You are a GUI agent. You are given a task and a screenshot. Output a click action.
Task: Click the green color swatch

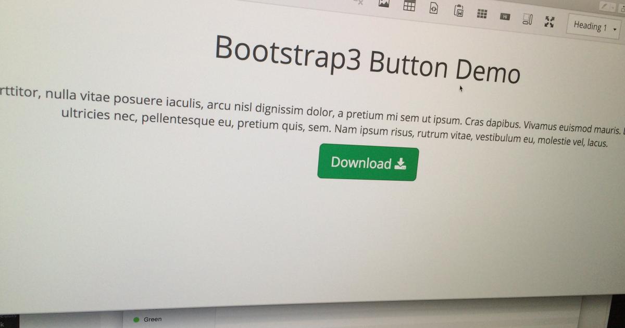pos(136,319)
